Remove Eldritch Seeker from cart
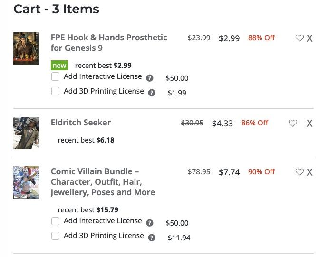The image size is (329, 257). pyautogui.click(x=310, y=124)
